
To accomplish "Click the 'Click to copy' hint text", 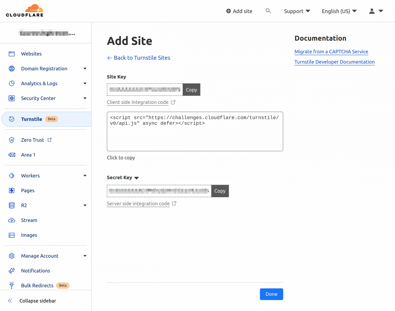I will pyautogui.click(x=121, y=158).
